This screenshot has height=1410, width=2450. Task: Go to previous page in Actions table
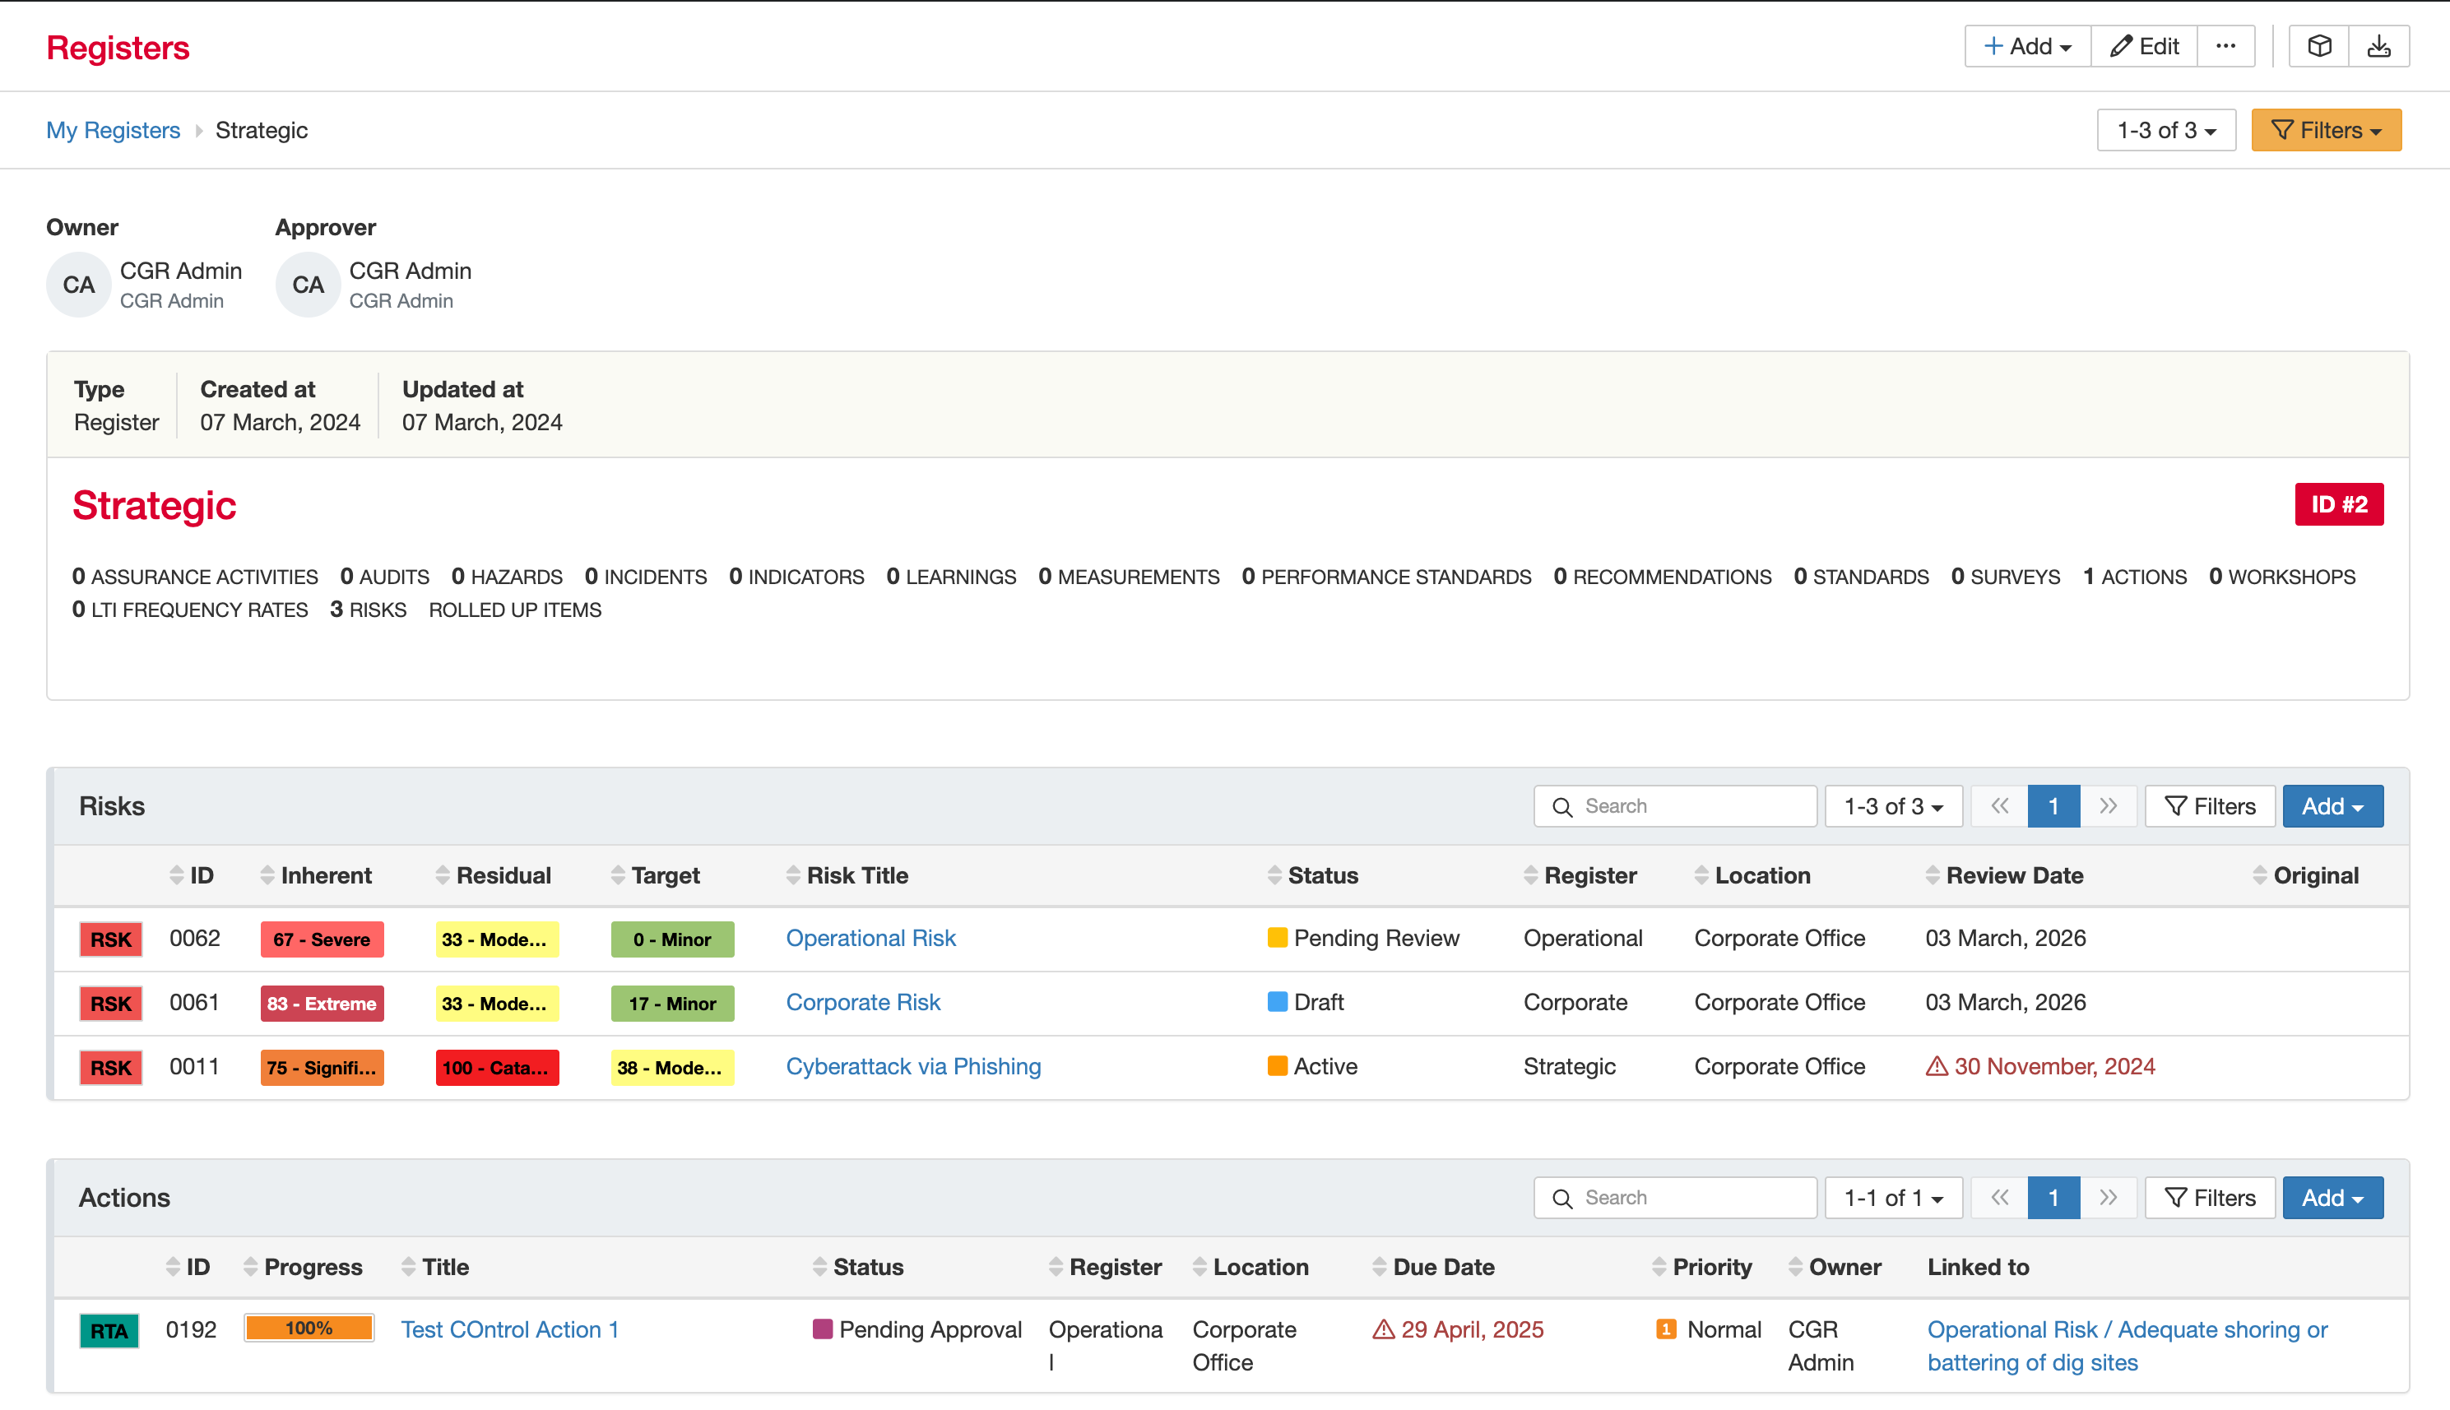coord(1998,1198)
